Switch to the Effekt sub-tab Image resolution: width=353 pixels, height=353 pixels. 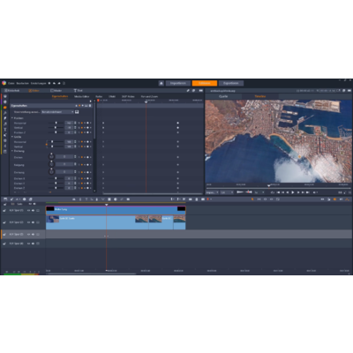pos(112,96)
